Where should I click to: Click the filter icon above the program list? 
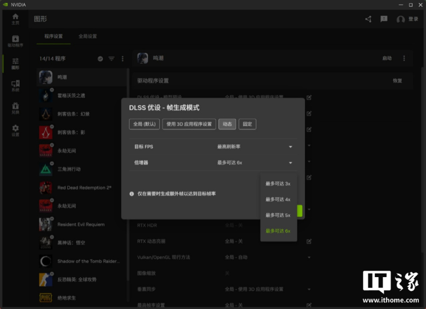click(111, 58)
